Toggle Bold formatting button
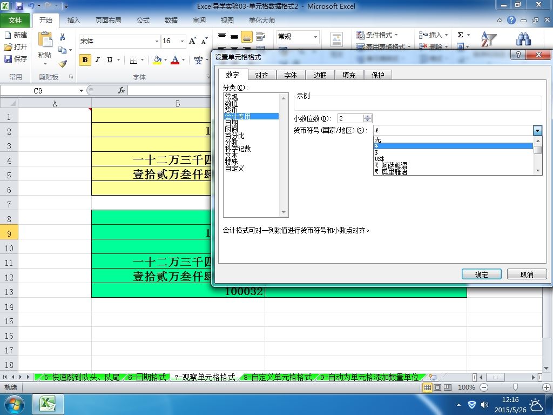Screen dimensions: 553x415 pos(85,60)
